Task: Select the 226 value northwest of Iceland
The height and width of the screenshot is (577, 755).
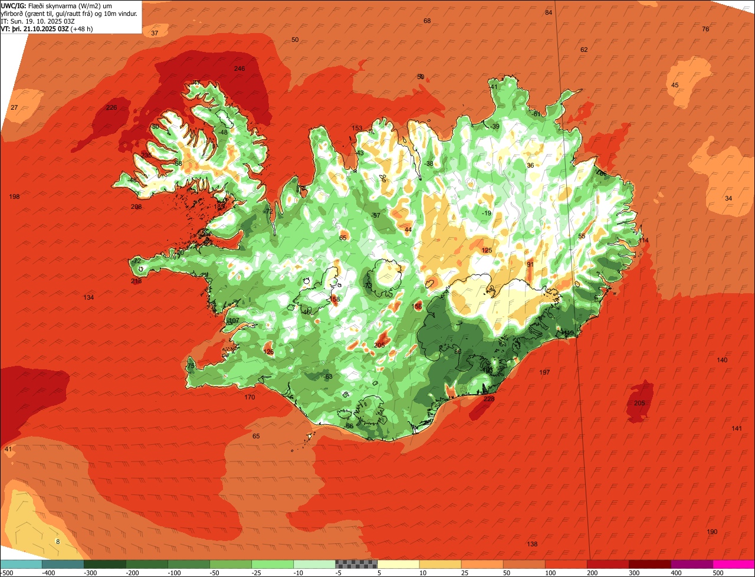Action: click(111, 107)
